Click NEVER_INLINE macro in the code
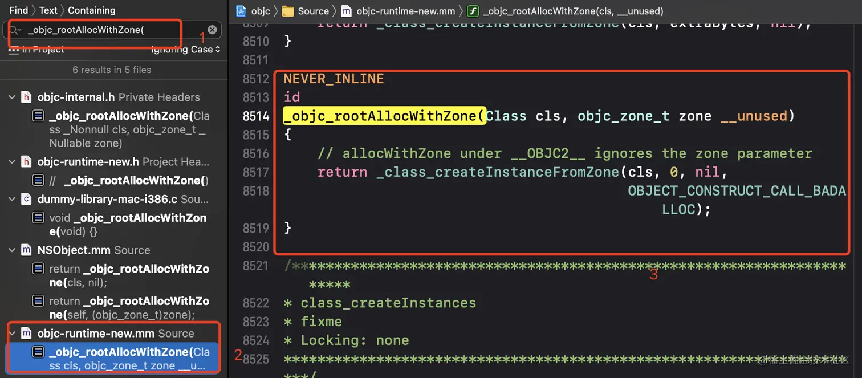This screenshot has height=378, width=862. pyautogui.click(x=334, y=79)
